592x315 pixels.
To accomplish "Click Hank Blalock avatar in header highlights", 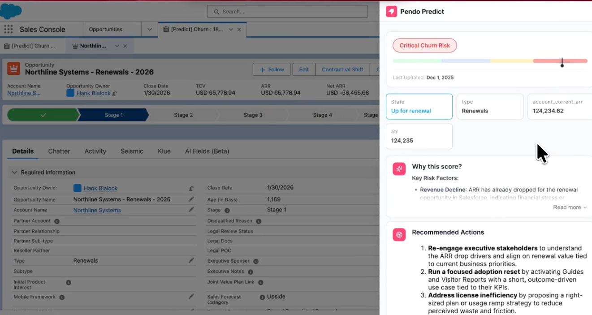I will [70, 93].
